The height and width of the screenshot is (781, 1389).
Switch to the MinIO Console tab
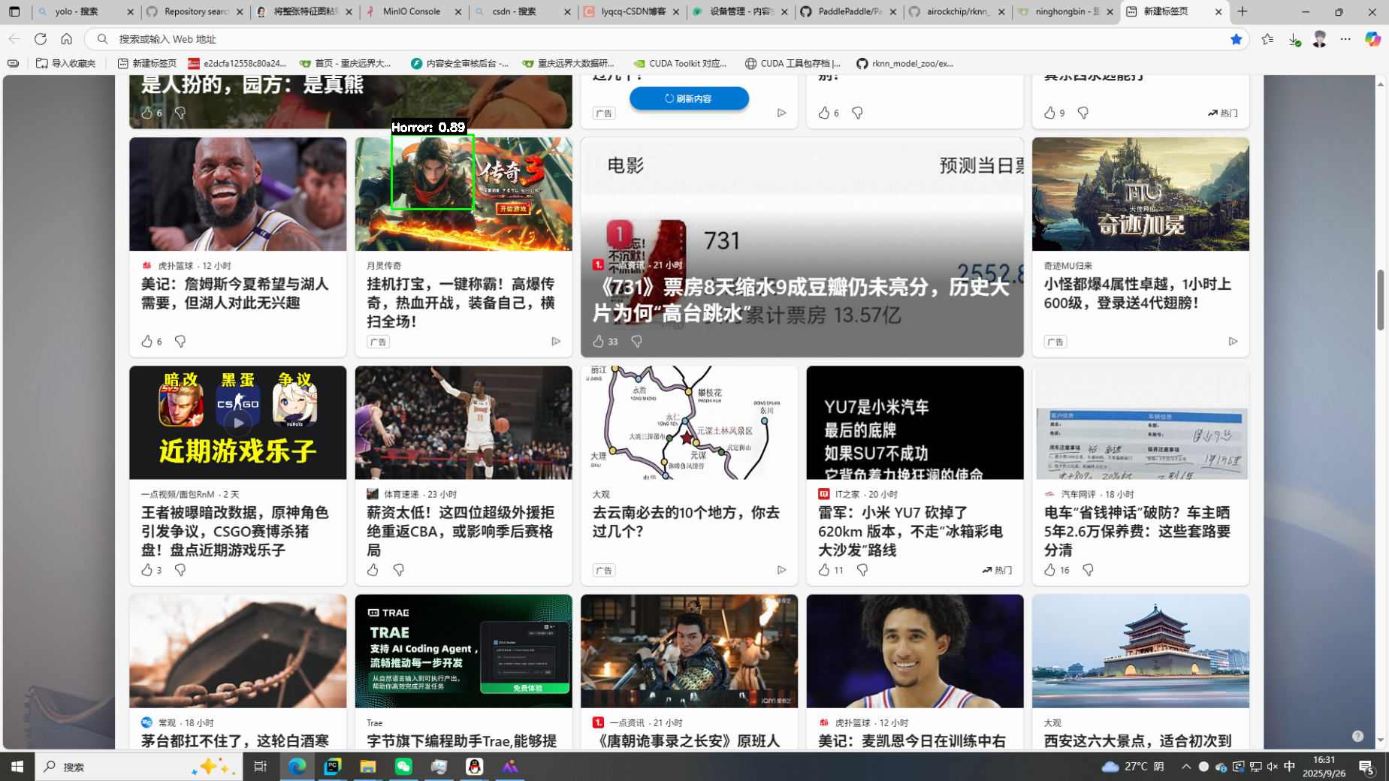click(412, 11)
